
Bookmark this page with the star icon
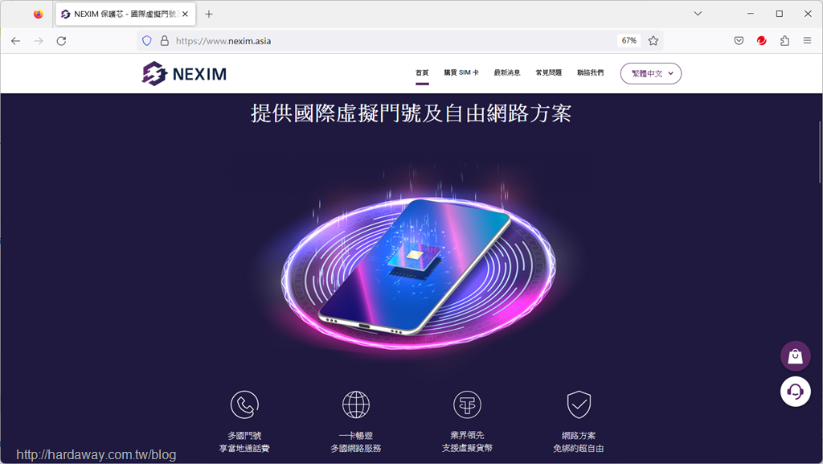point(653,41)
